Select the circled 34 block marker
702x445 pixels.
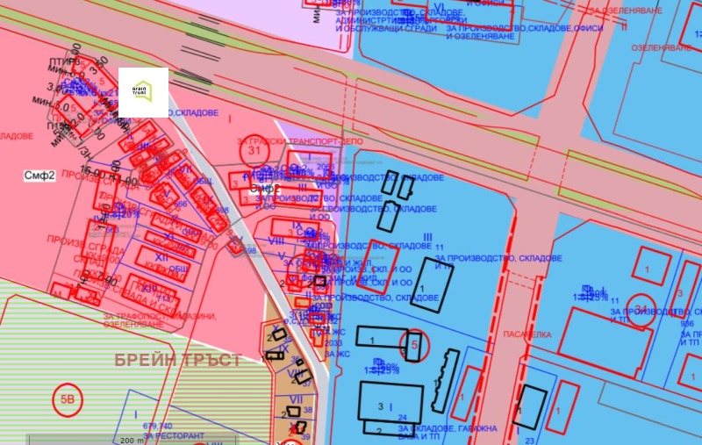point(641,307)
